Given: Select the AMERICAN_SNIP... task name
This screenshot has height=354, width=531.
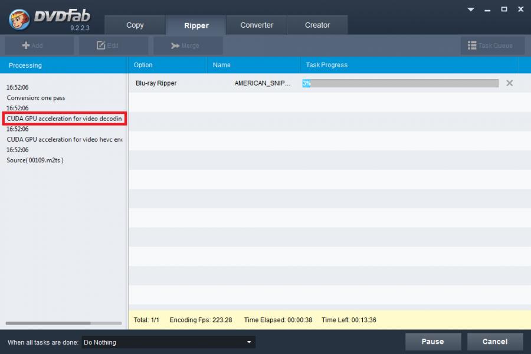Looking at the screenshot, I should tap(263, 83).
